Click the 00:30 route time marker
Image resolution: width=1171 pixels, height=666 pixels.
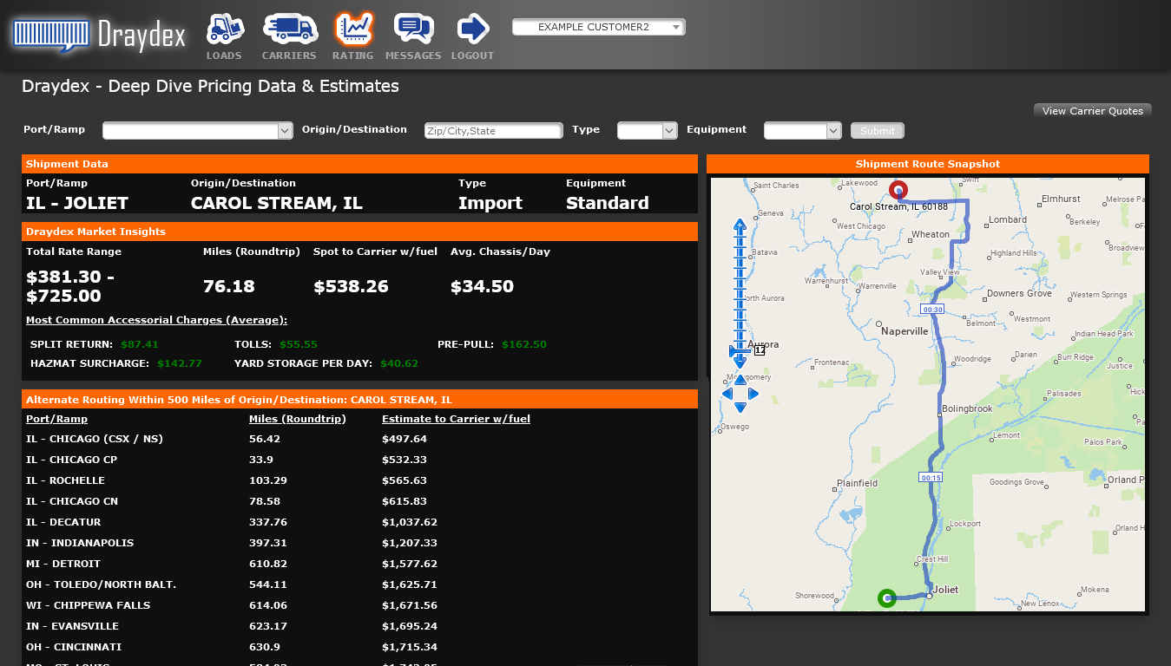tap(932, 309)
